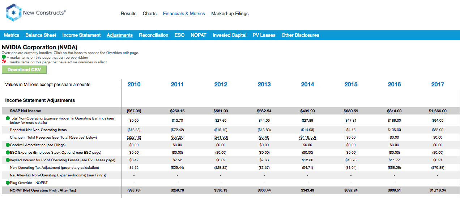Click the NVIDIA Corporation (NVDA) heading
Screen dimensions: 460x198
click(x=39, y=47)
